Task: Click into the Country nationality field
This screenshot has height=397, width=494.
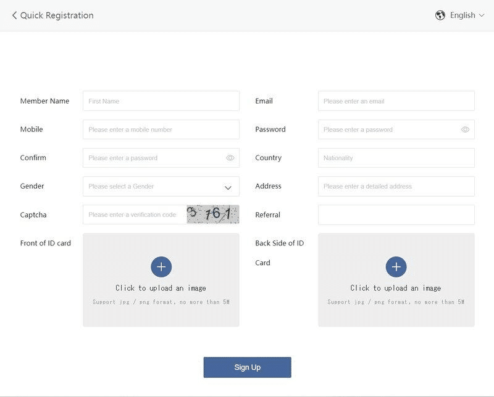Action: coord(396,158)
